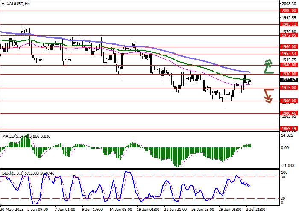Select the 29 Jun 05:00 time label
This screenshot has height=213, width=299.
[x=230, y=210]
